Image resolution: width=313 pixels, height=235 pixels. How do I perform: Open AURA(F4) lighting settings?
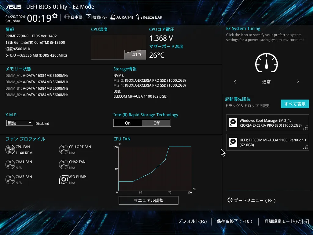click(x=125, y=17)
